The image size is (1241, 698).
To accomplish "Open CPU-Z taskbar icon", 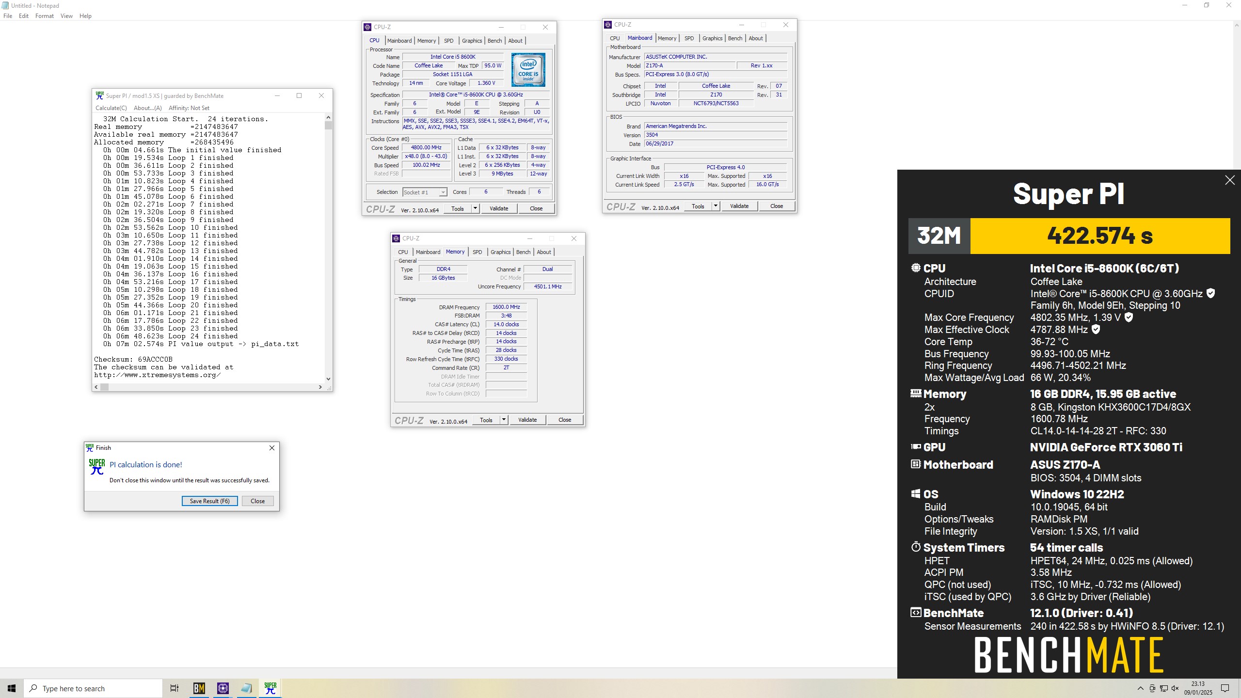I will [x=223, y=688].
